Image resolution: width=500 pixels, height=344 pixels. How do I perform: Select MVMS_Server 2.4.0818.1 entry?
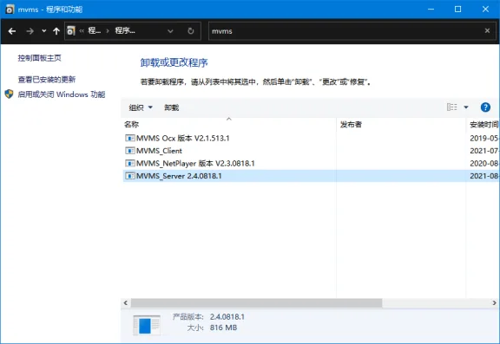tap(179, 176)
